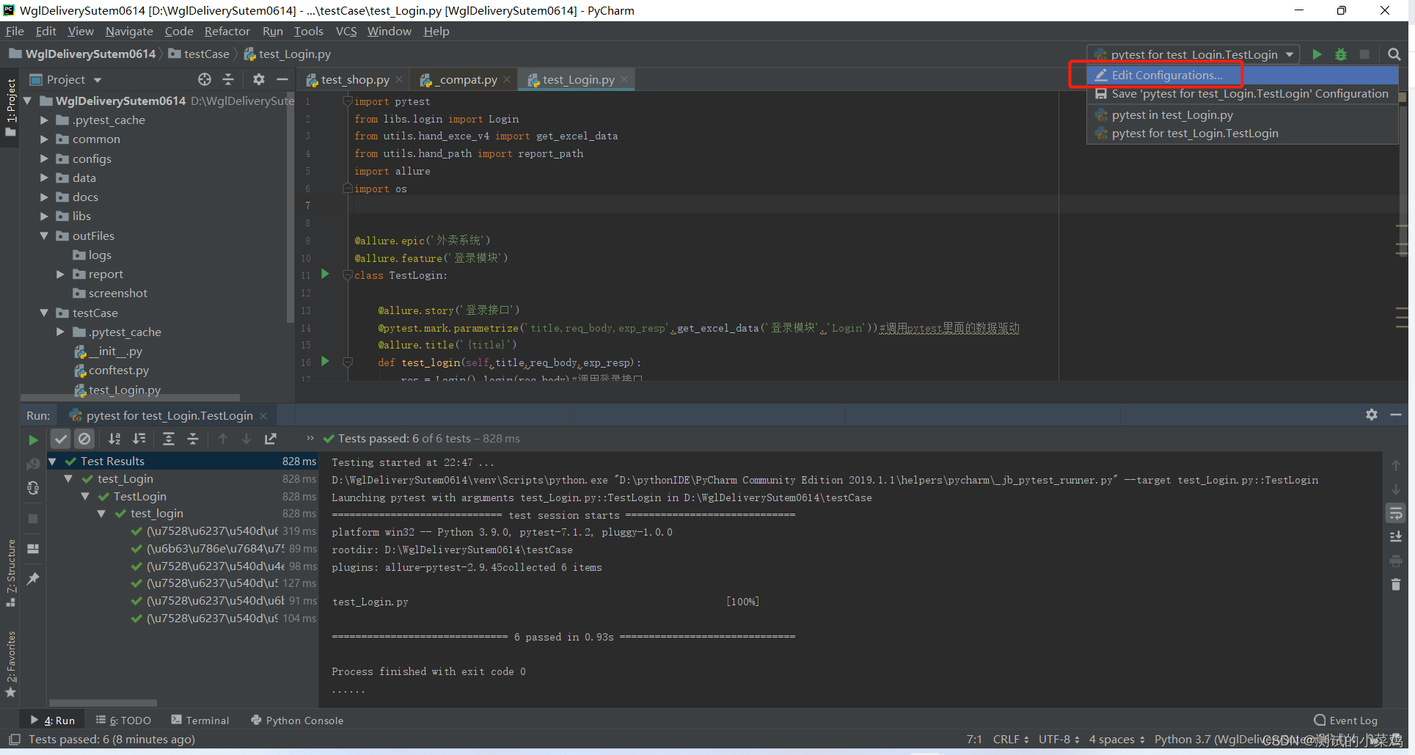Rerun the tests in the Run panel
The width and height of the screenshot is (1415, 755).
point(33,439)
